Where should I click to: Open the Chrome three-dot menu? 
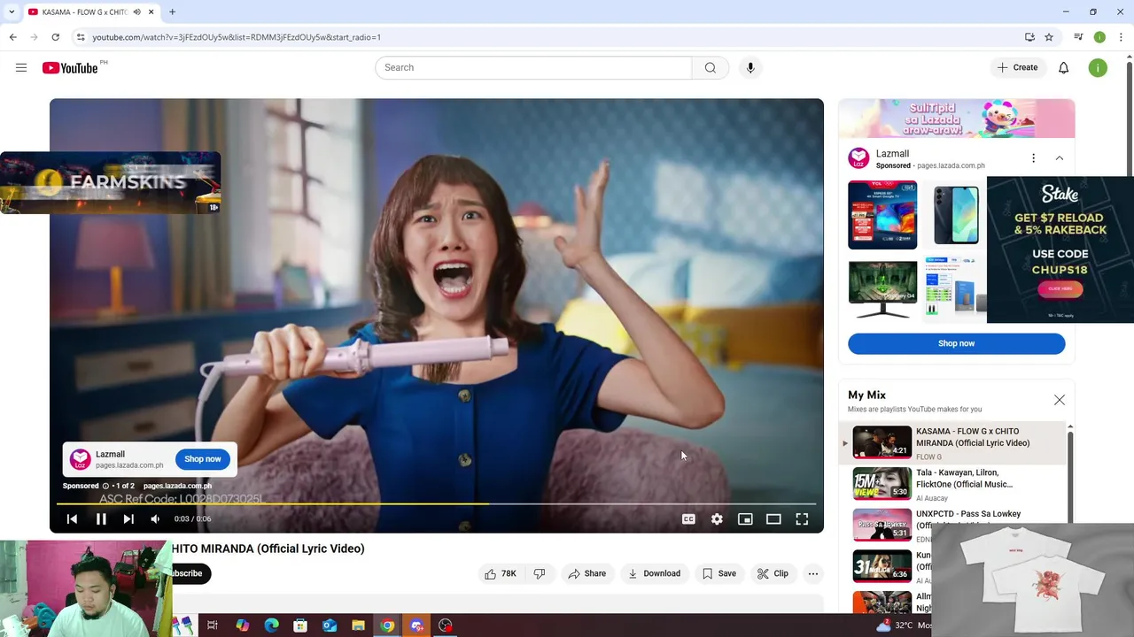pos(1122,37)
